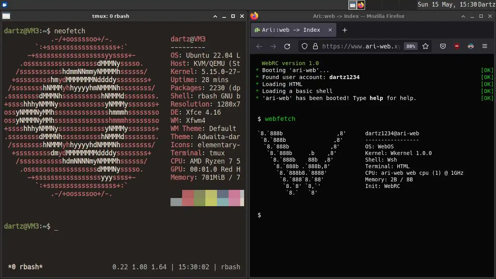The image size is (496, 279).
Task: Click the tmux status clock 15:30:02
Action: [x=194, y=267]
